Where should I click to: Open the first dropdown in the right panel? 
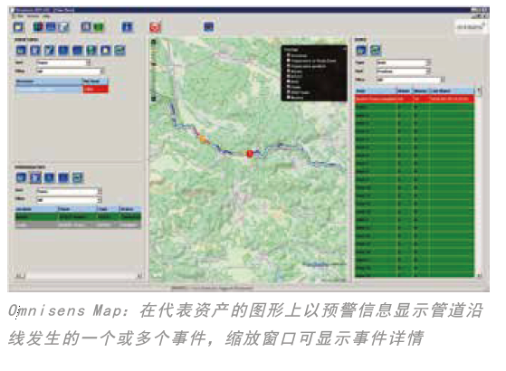[404, 62]
